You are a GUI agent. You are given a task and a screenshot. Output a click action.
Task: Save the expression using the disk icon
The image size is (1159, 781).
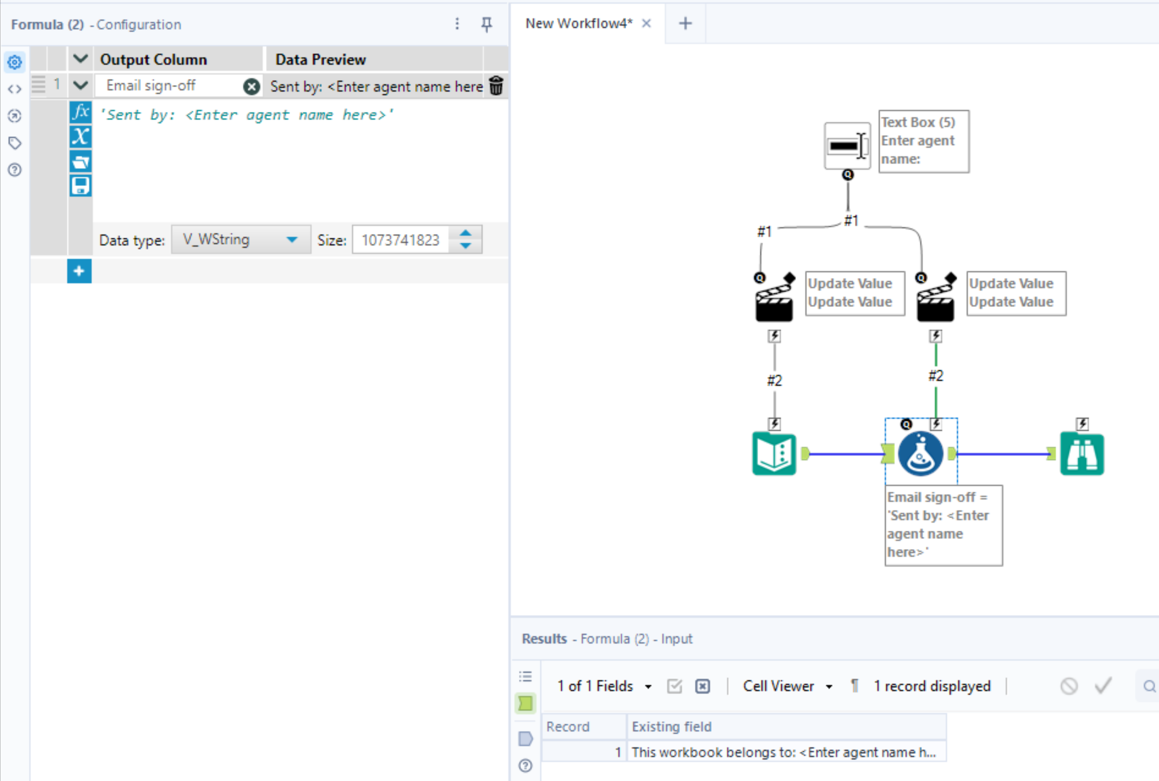pyautogui.click(x=80, y=185)
